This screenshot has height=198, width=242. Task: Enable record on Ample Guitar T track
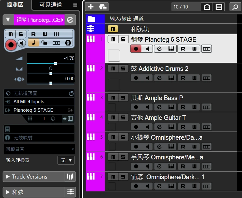pyautogui.click(x=136, y=127)
